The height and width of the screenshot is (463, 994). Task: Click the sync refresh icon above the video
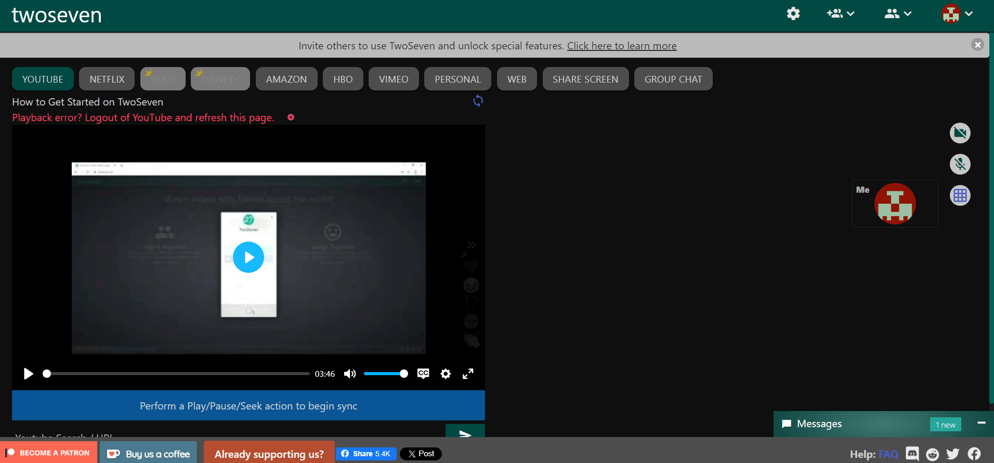click(478, 101)
